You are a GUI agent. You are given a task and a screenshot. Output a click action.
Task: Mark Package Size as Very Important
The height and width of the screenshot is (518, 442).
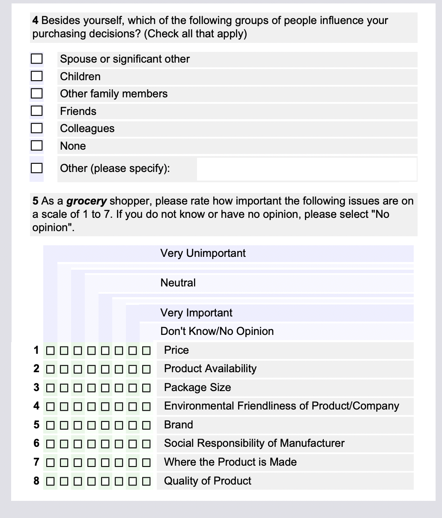[x=133, y=388]
